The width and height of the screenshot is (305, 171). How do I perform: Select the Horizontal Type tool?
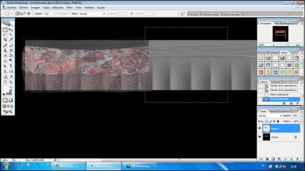point(11,66)
